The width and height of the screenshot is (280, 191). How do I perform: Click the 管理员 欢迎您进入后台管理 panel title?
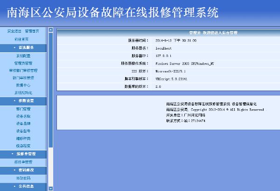[x=213, y=33]
